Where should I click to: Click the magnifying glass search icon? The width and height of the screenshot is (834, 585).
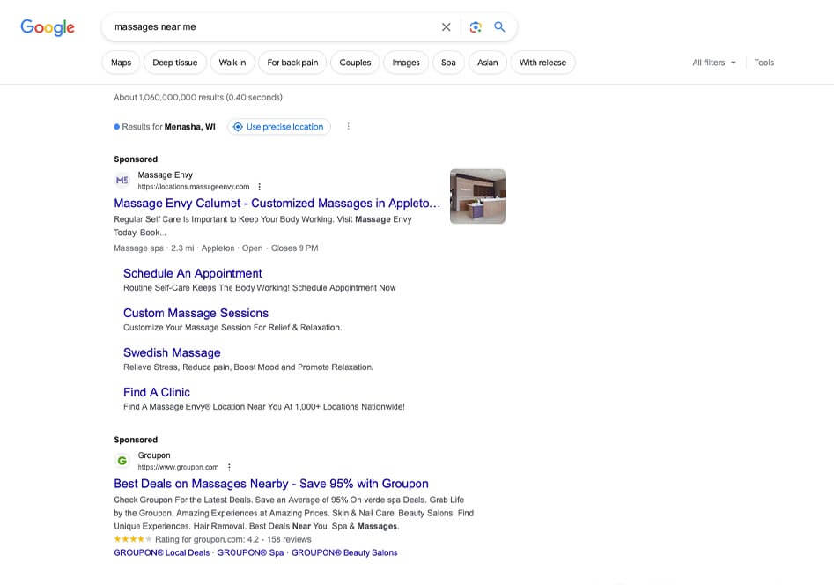click(499, 27)
